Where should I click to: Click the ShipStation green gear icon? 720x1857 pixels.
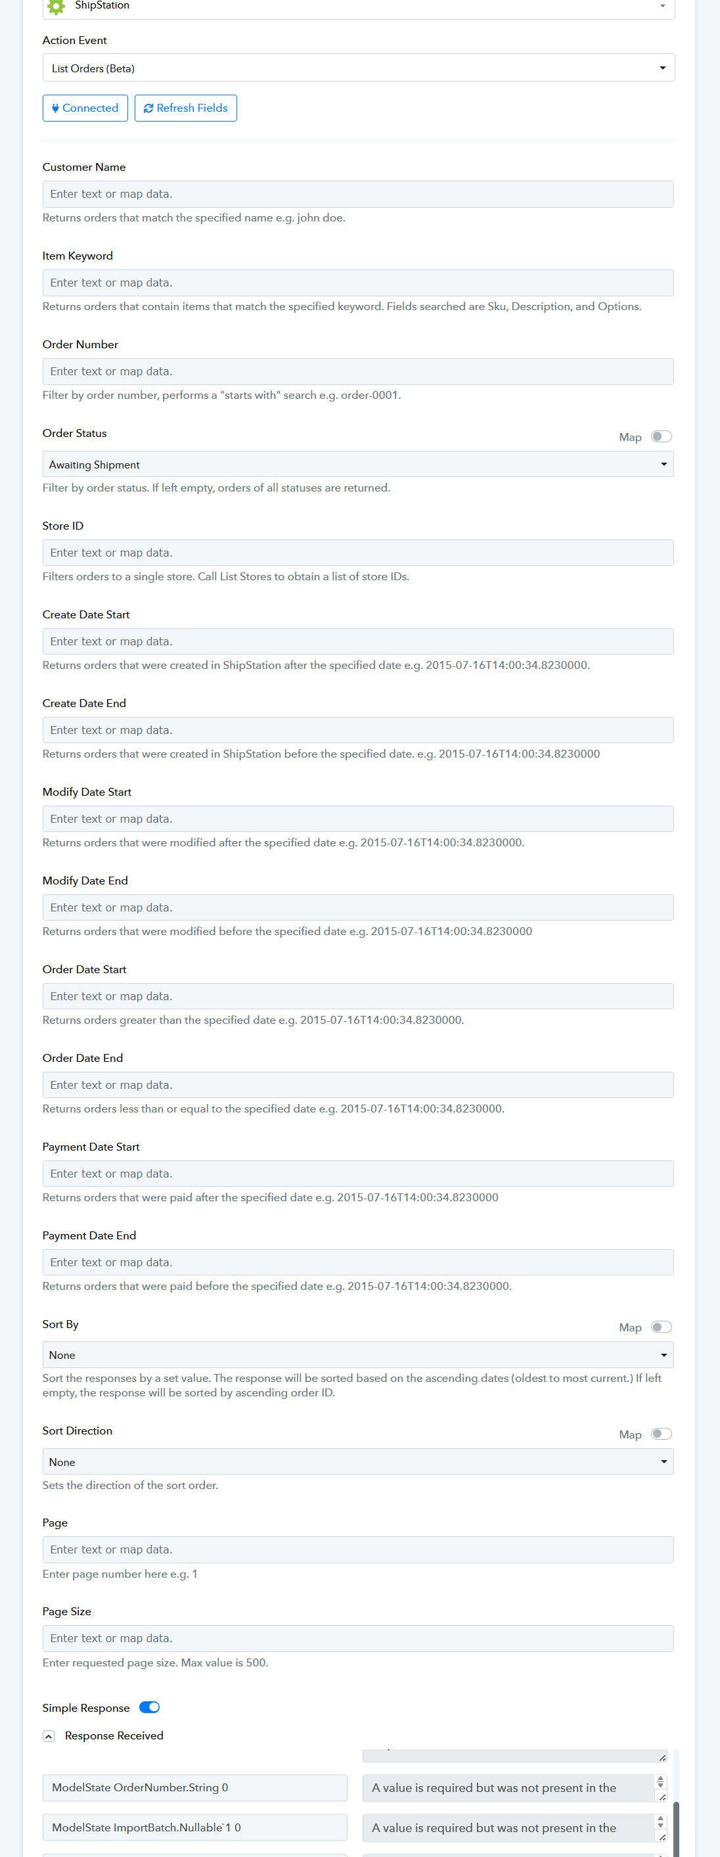[x=55, y=7]
